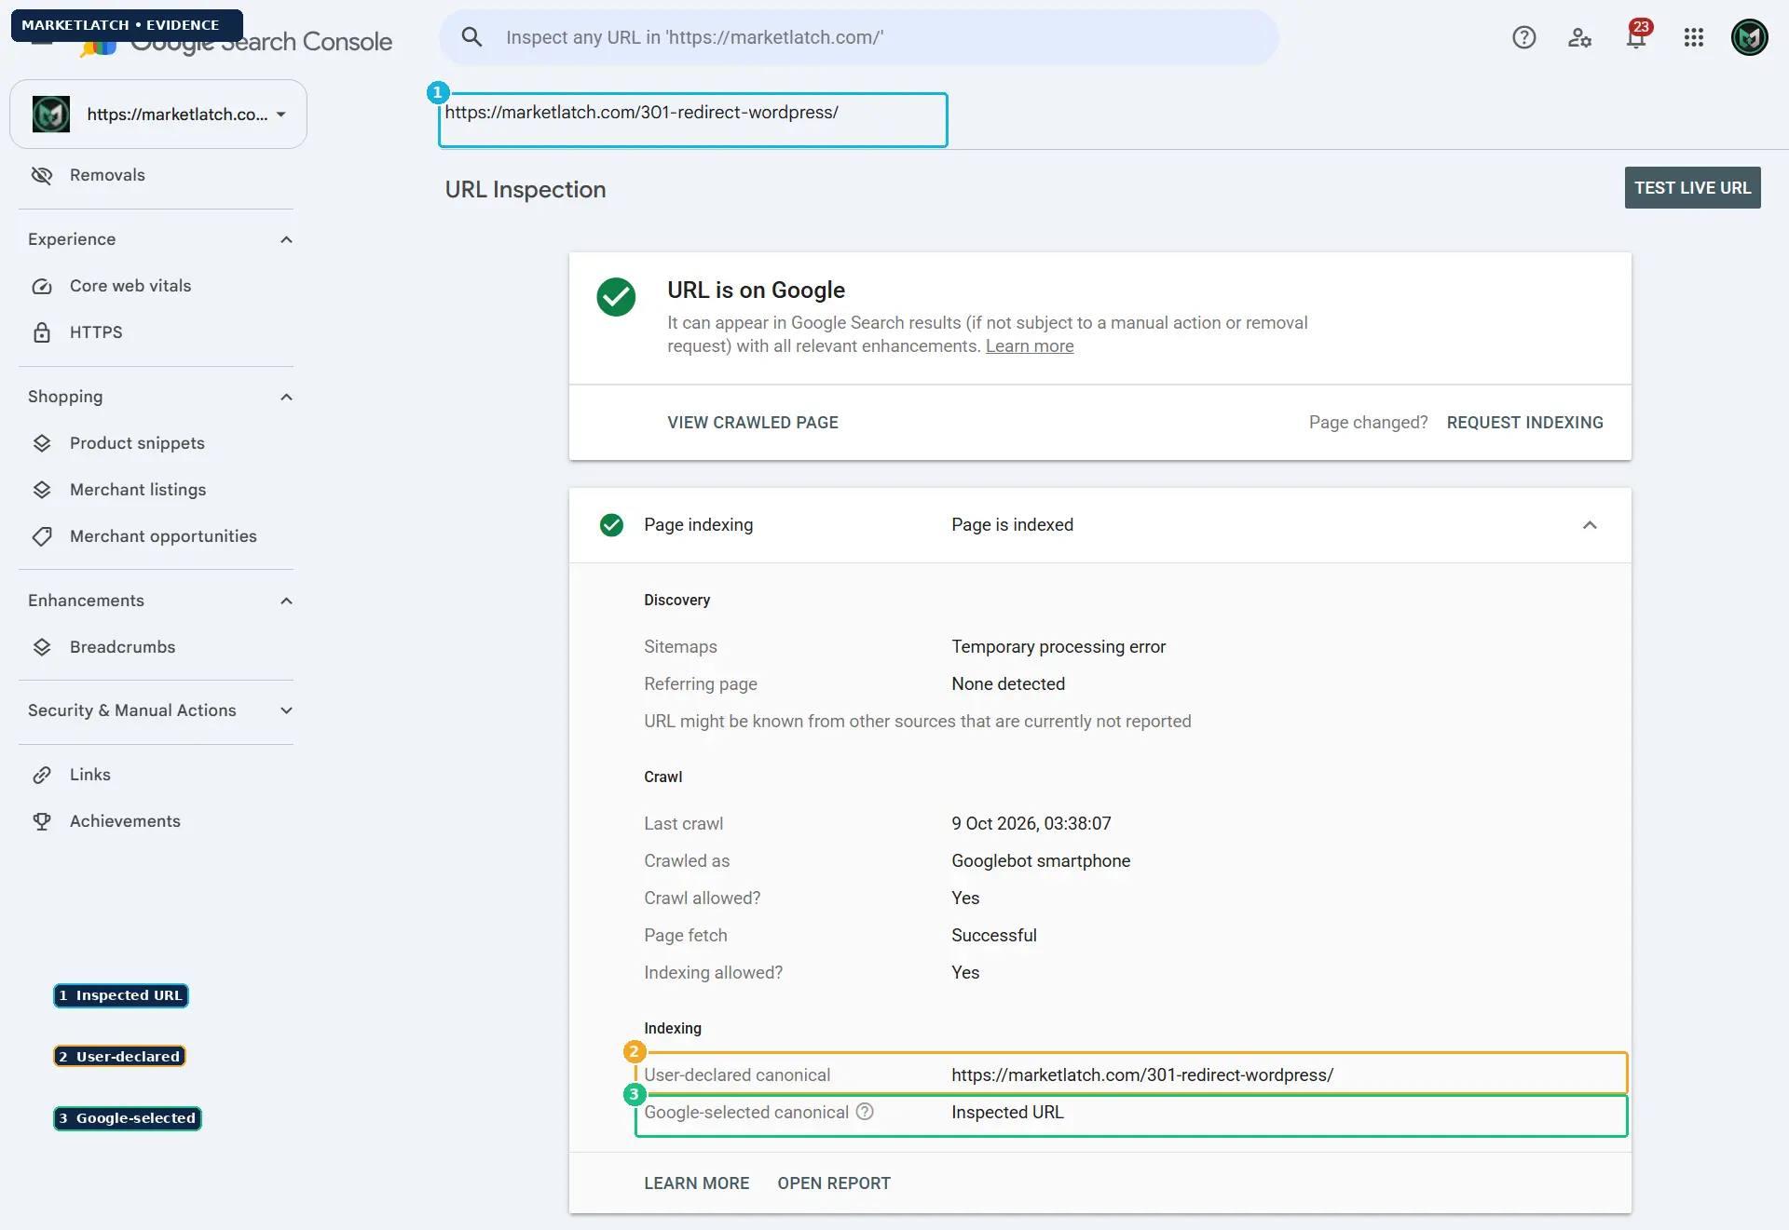Open Achievements page

125,821
